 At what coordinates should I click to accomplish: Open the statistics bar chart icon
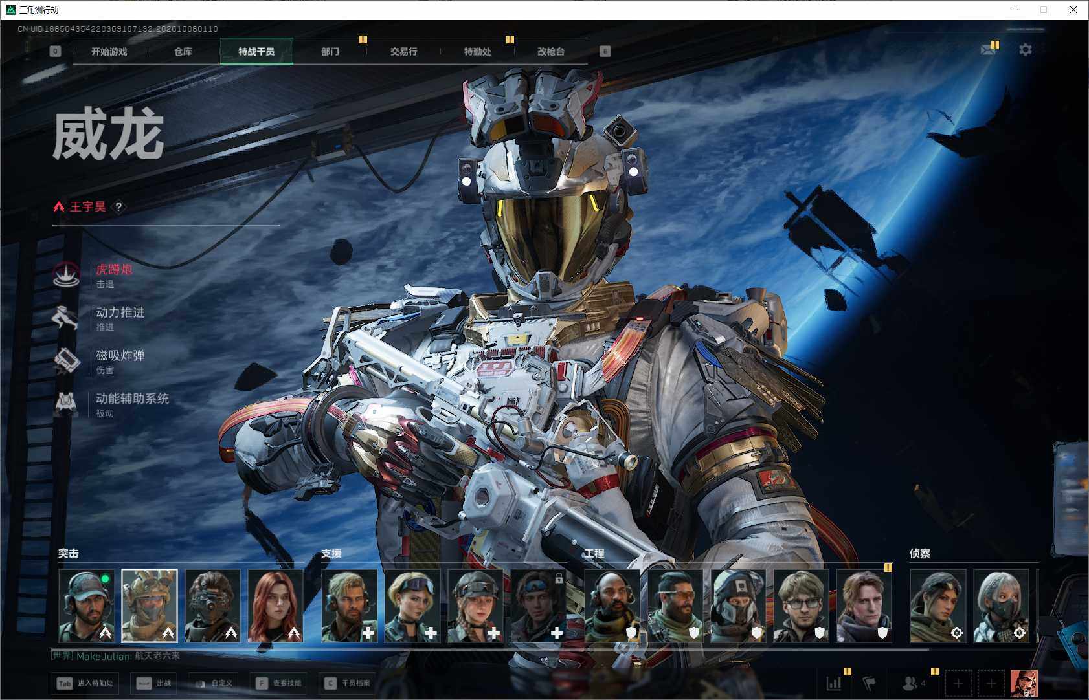click(834, 683)
